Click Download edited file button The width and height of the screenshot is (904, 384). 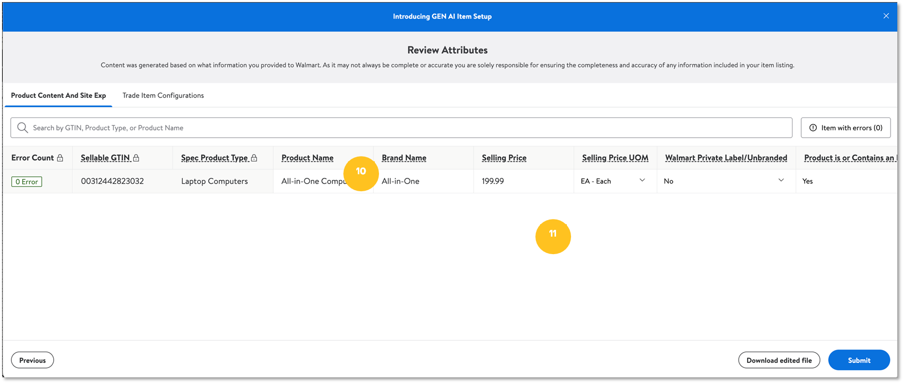(x=779, y=360)
